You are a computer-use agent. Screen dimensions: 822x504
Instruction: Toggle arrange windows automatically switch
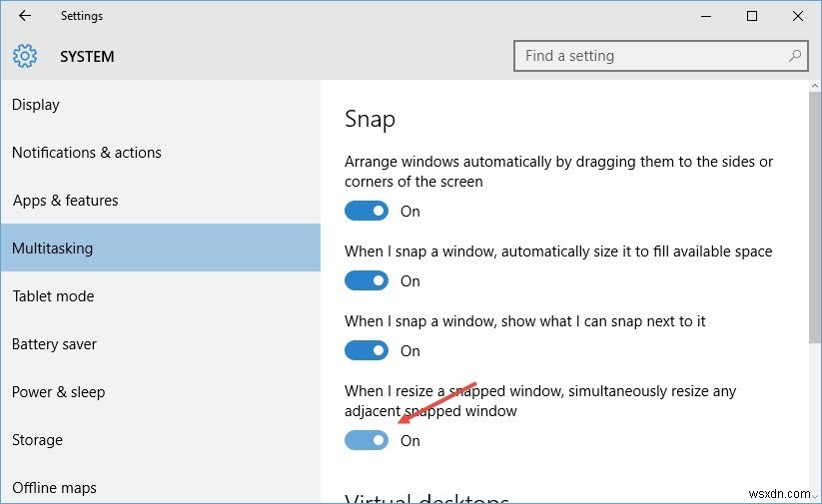point(367,212)
